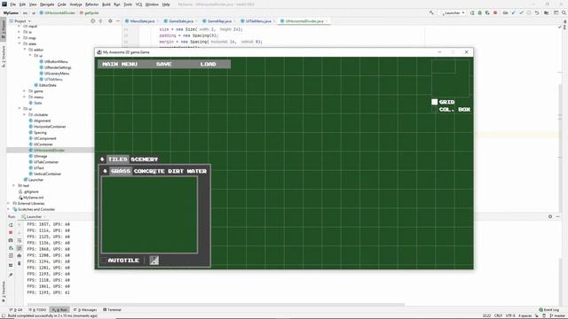Open the Launcher run configuration dropdown
Screen dimensions: 568x319
click(453, 12)
